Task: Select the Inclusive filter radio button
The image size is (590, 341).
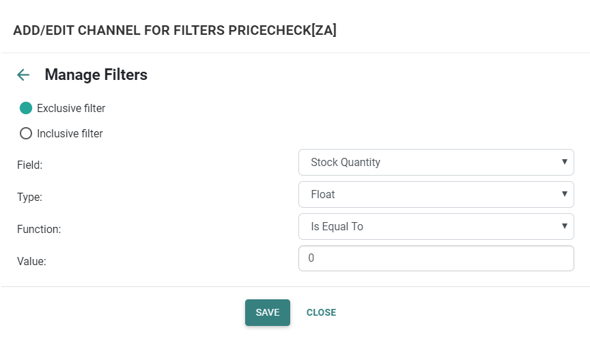Action: tap(26, 133)
